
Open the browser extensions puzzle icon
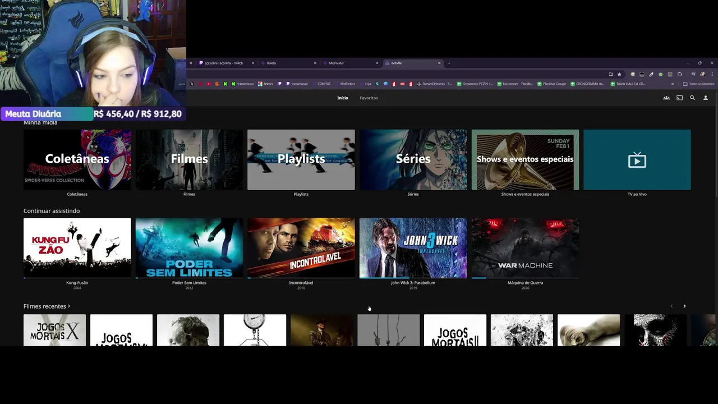click(x=679, y=74)
